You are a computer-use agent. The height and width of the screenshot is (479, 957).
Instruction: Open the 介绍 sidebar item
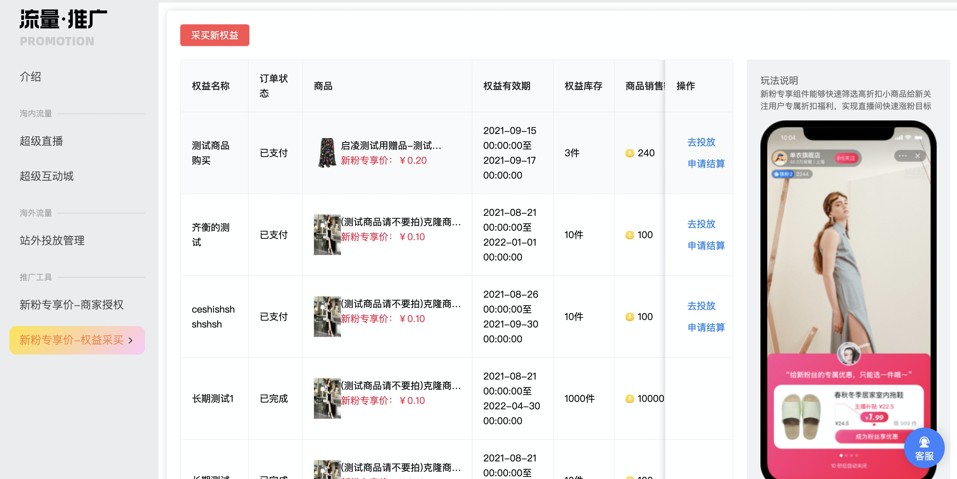(30, 77)
